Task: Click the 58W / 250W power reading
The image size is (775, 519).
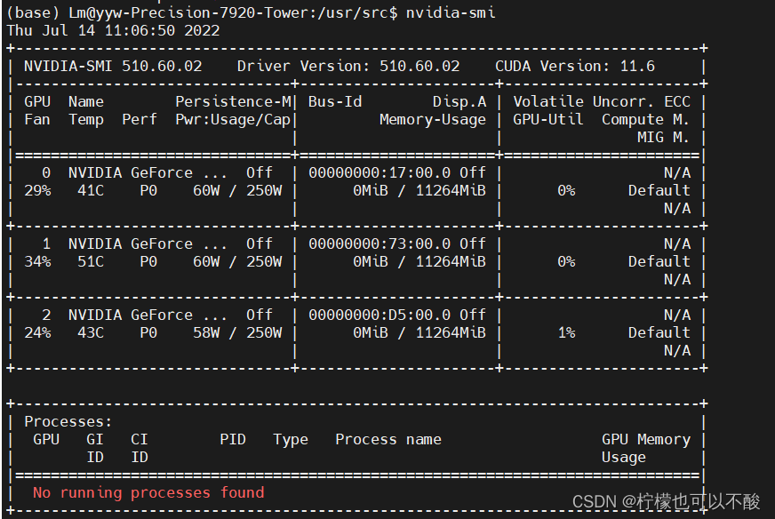Action: click(237, 332)
